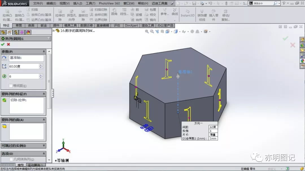Decrease the instance count 6 with down stepper
305x171 pixels.
41,77
